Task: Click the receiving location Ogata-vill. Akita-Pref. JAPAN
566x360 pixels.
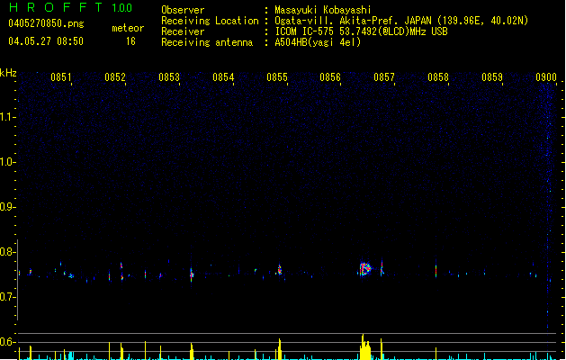Action: pos(353,21)
